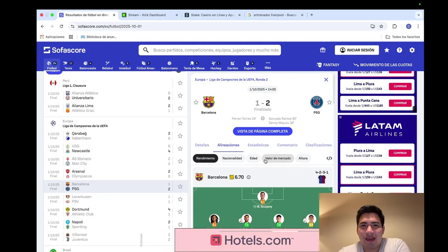This screenshot has width=448, height=252.
Task: Click W. Szczęsny goalkeeper on the pitch
Action: point(262,200)
